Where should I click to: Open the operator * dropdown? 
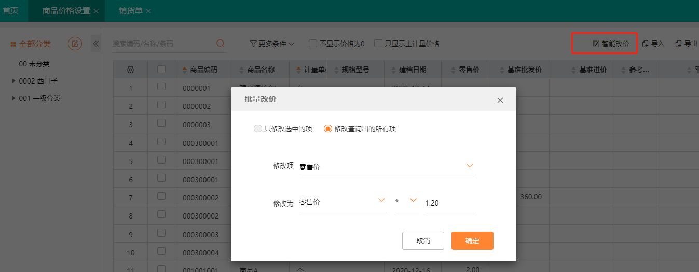click(x=407, y=202)
